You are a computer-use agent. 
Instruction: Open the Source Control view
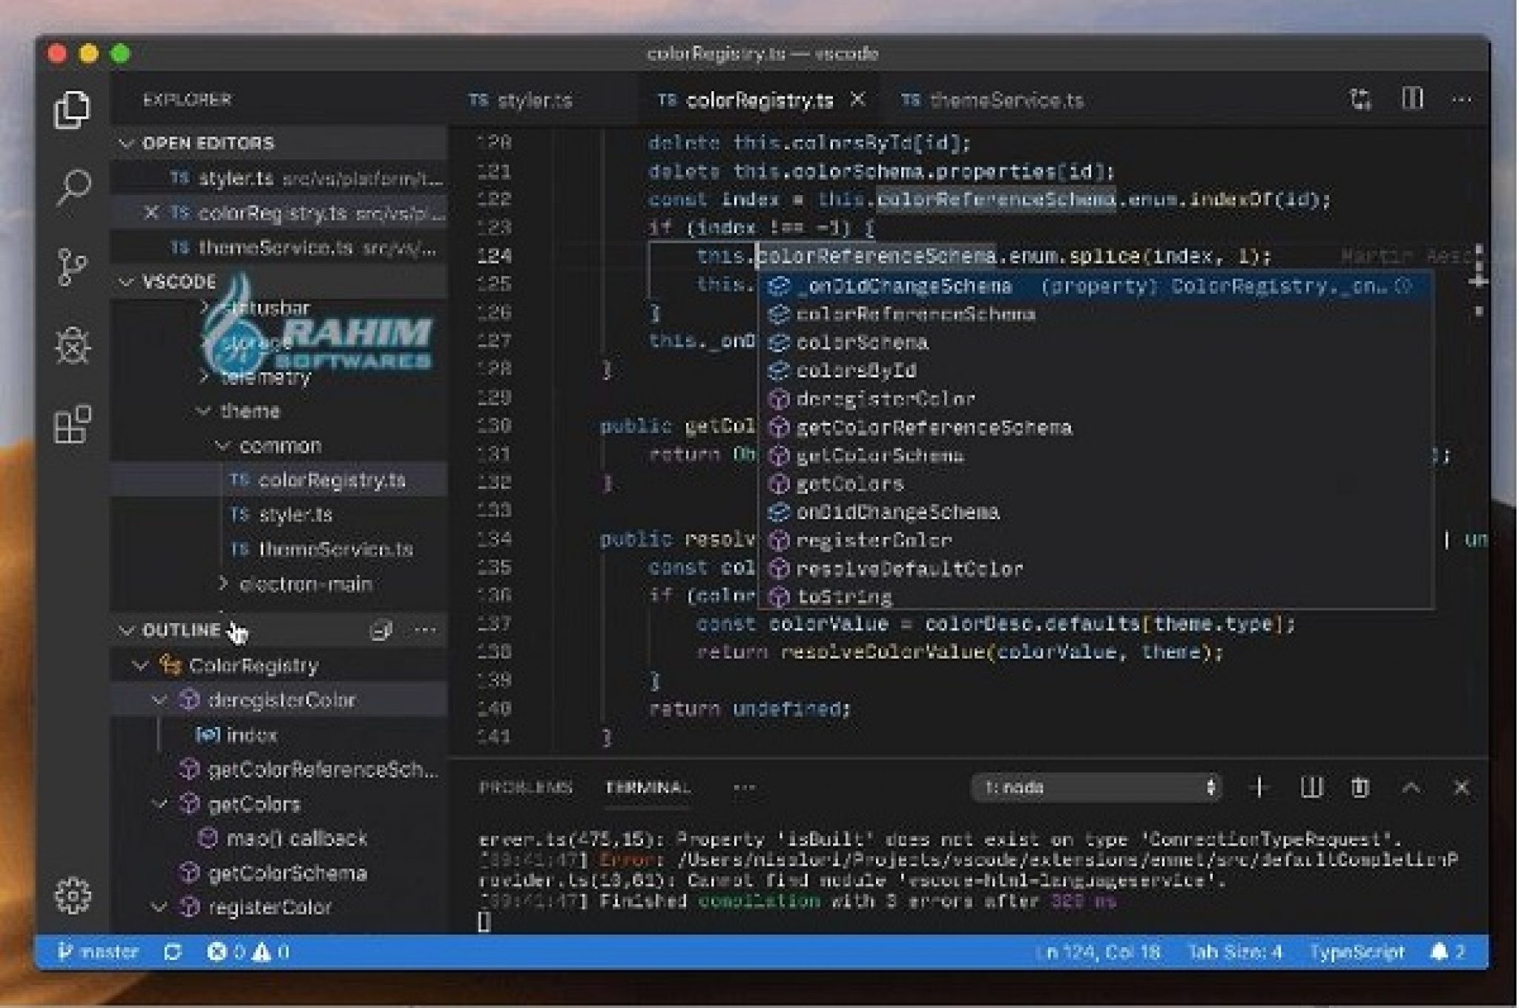coord(73,266)
